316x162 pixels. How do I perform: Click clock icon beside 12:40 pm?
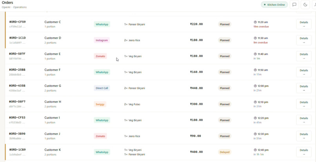tap(255, 150)
